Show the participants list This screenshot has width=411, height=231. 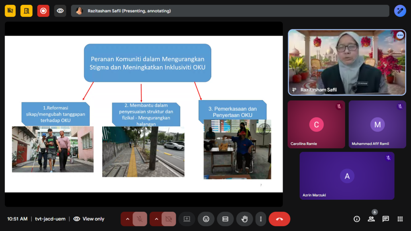click(x=371, y=219)
